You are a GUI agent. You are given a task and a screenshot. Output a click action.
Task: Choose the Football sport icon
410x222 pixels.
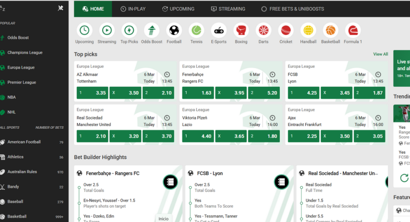[174, 30]
